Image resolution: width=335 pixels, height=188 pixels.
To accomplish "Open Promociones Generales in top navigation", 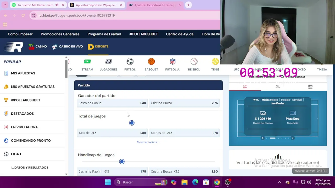I will tap(60, 34).
